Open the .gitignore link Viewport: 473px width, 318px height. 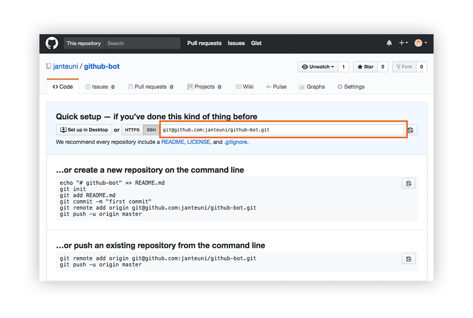click(x=235, y=142)
